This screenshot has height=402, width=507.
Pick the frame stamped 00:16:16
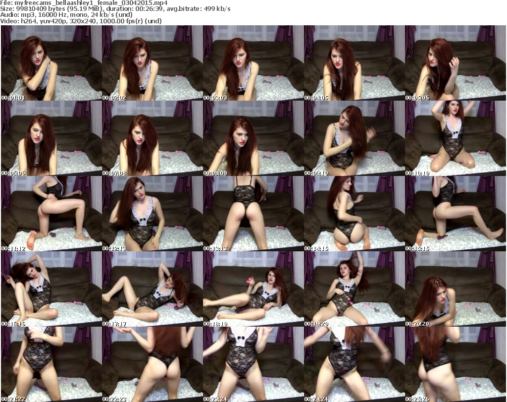click(51, 289)
